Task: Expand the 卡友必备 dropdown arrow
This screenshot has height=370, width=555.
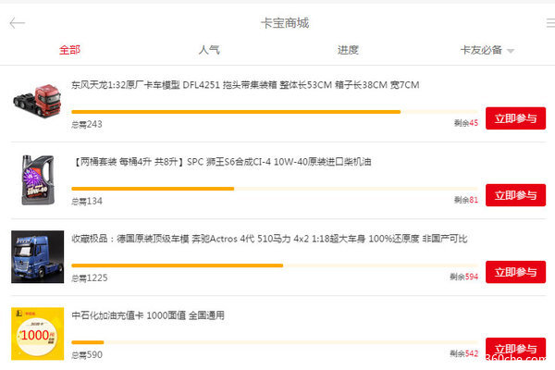Action: [x=511, y=51]
